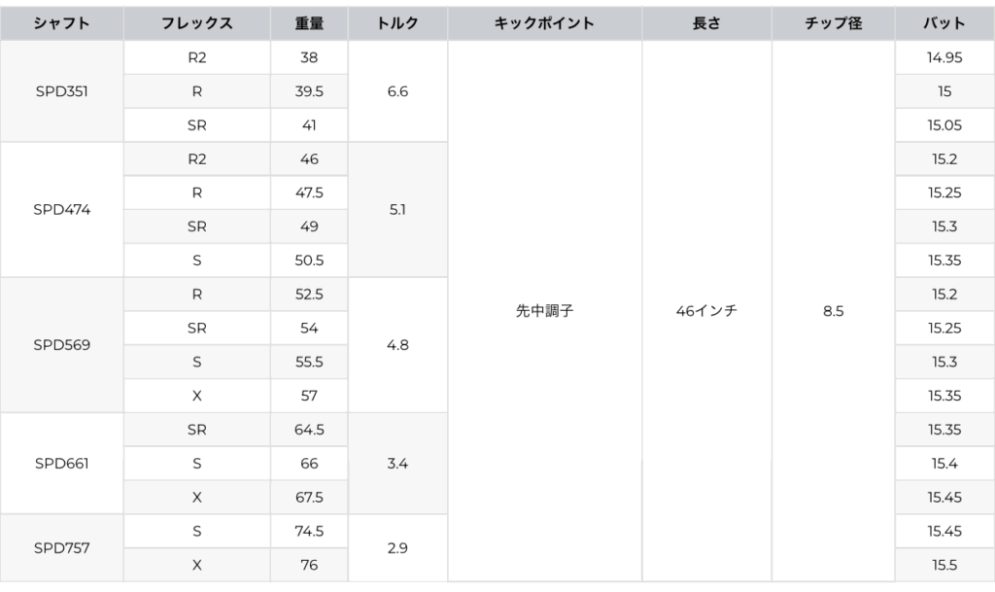Viewport: 995px width, 592px height.
Task: Select the 重量 column header
Action: 309,23
